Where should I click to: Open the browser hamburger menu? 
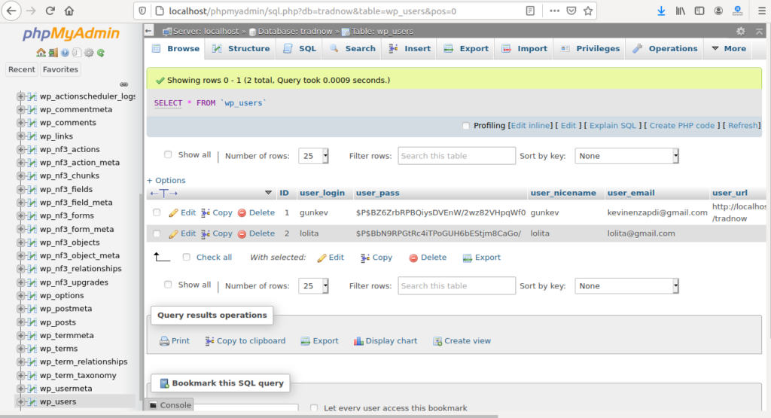tap(762, 11)
